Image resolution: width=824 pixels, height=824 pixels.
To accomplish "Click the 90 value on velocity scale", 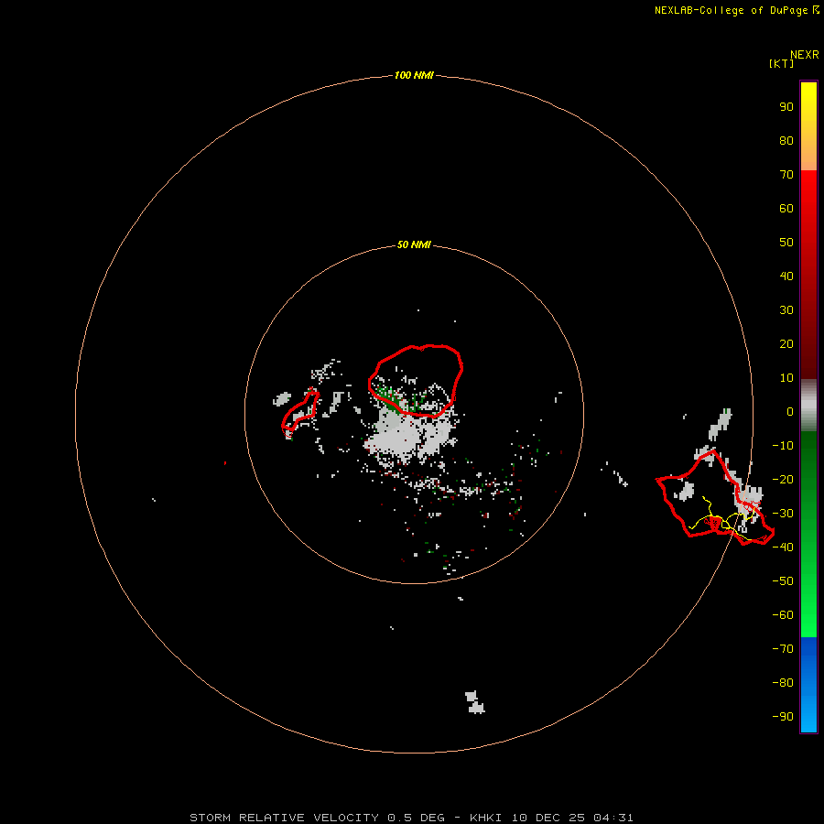I will pos(786,107).
